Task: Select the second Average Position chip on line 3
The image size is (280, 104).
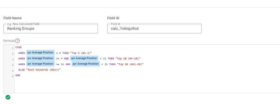Action: click(x=84, y=58)
